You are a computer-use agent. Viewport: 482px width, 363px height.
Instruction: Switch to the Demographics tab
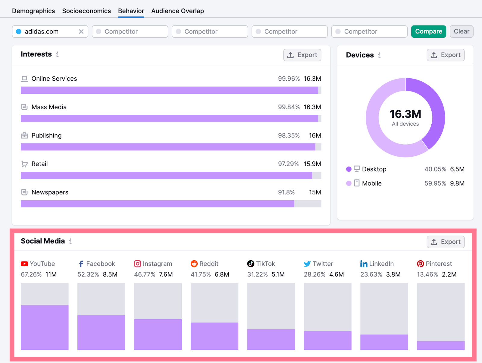(x=33, y=11)
